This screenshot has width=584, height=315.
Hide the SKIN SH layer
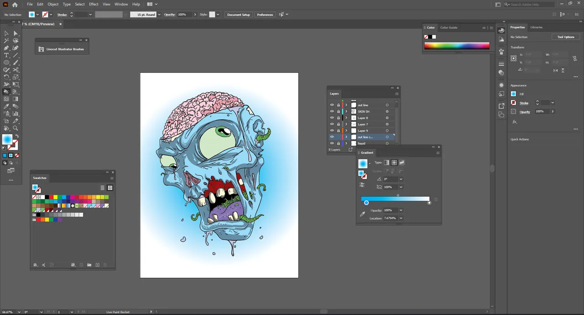pos(332,111)
